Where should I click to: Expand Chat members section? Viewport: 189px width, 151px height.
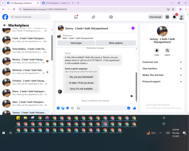click(x=162, y=69)
